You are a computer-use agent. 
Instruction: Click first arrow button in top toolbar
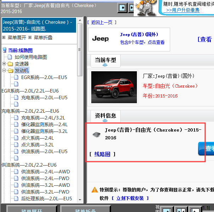point(122,8)
